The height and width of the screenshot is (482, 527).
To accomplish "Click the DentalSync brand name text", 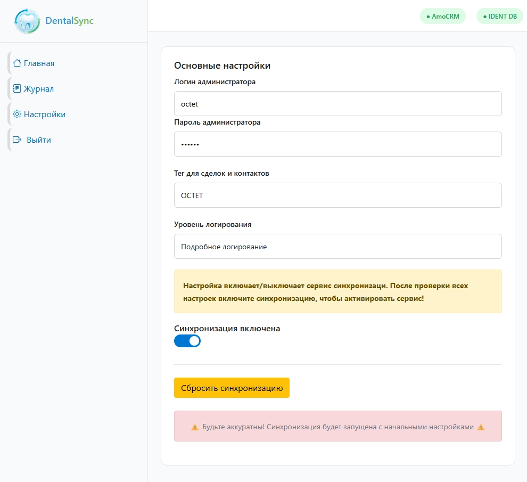I will tap(69, 21).
